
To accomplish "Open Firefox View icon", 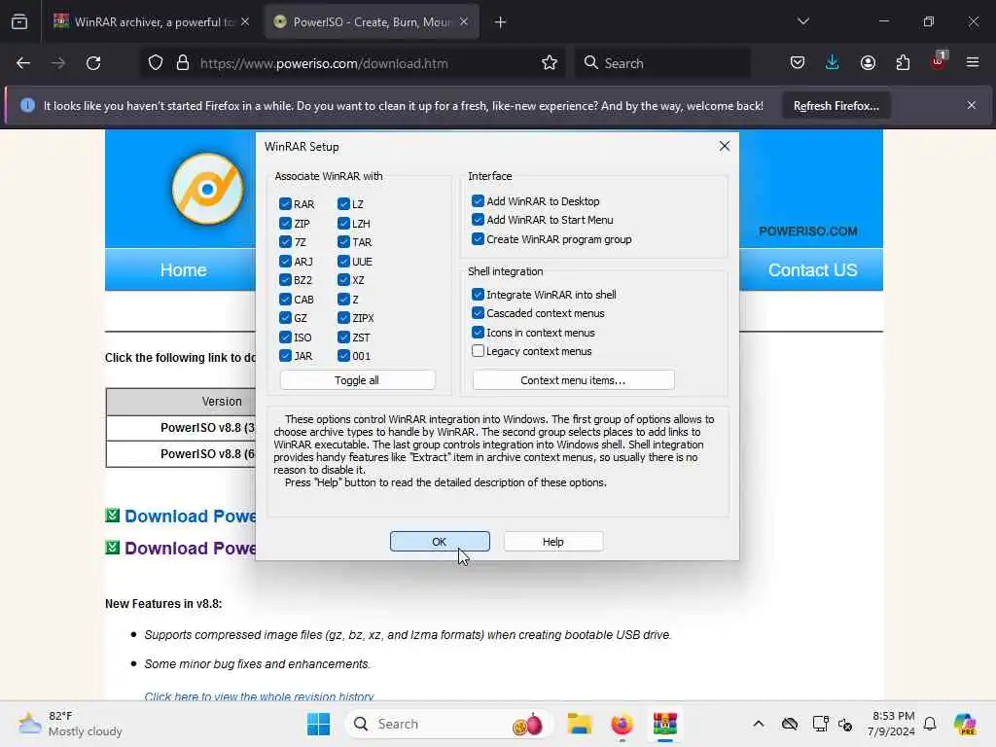I will 19,22.
